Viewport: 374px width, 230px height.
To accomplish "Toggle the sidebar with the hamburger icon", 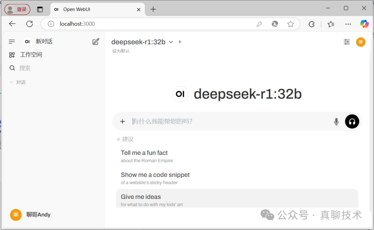I will (x=11, y=41).
